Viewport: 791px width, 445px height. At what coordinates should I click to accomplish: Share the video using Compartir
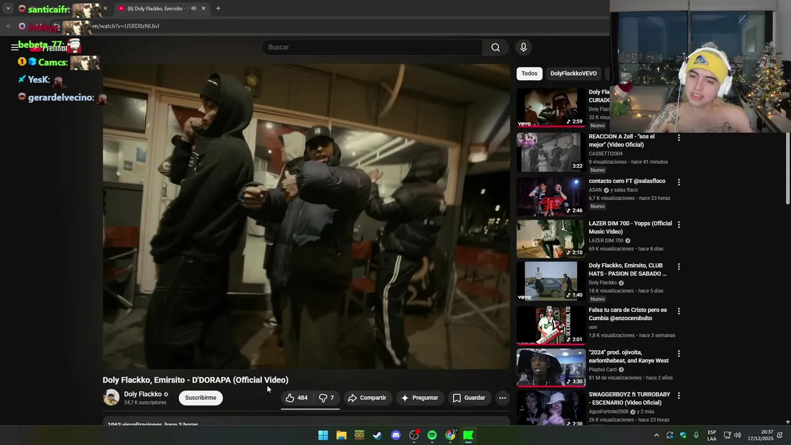367,398
